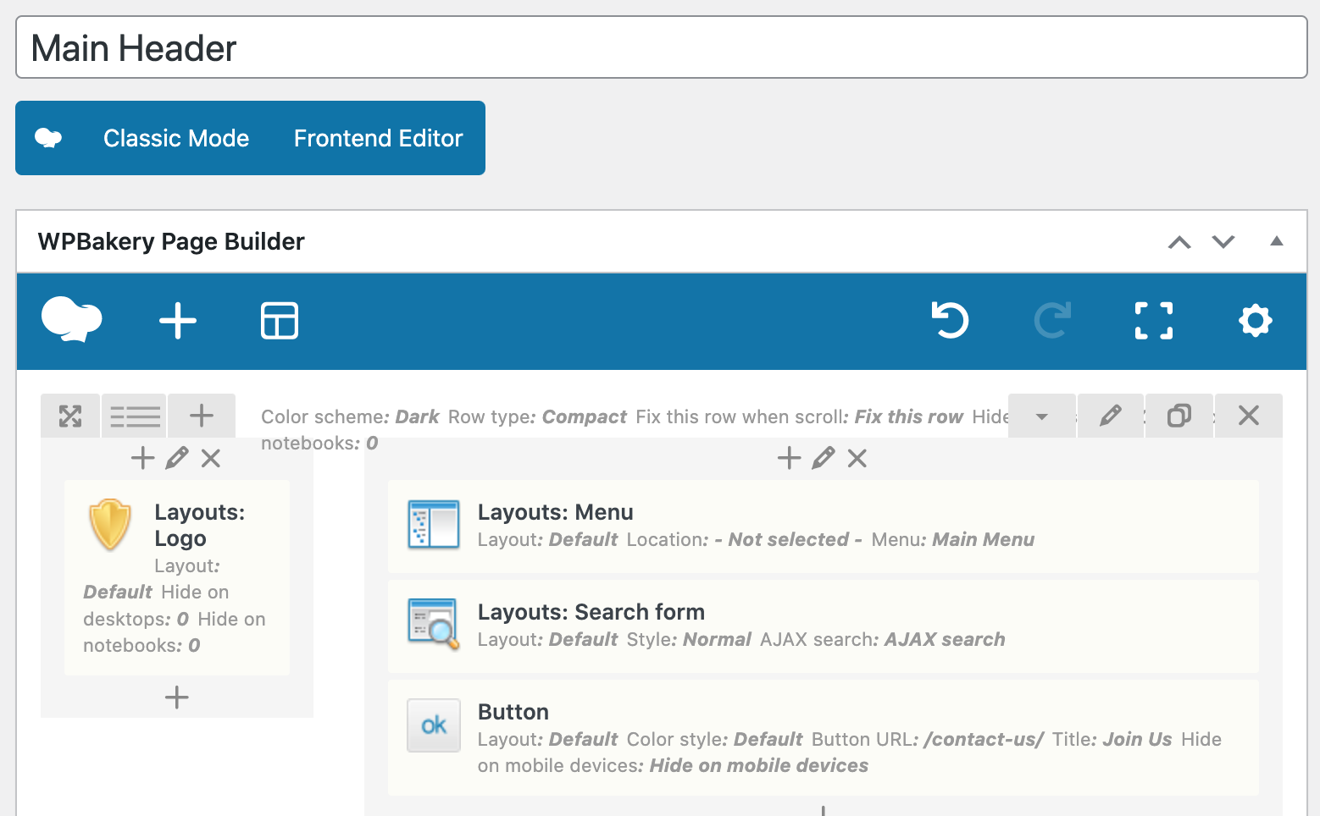The image size is (1320, 816).
Task: Click row drag-move handle icon
Action: click(x=70, y=416)
